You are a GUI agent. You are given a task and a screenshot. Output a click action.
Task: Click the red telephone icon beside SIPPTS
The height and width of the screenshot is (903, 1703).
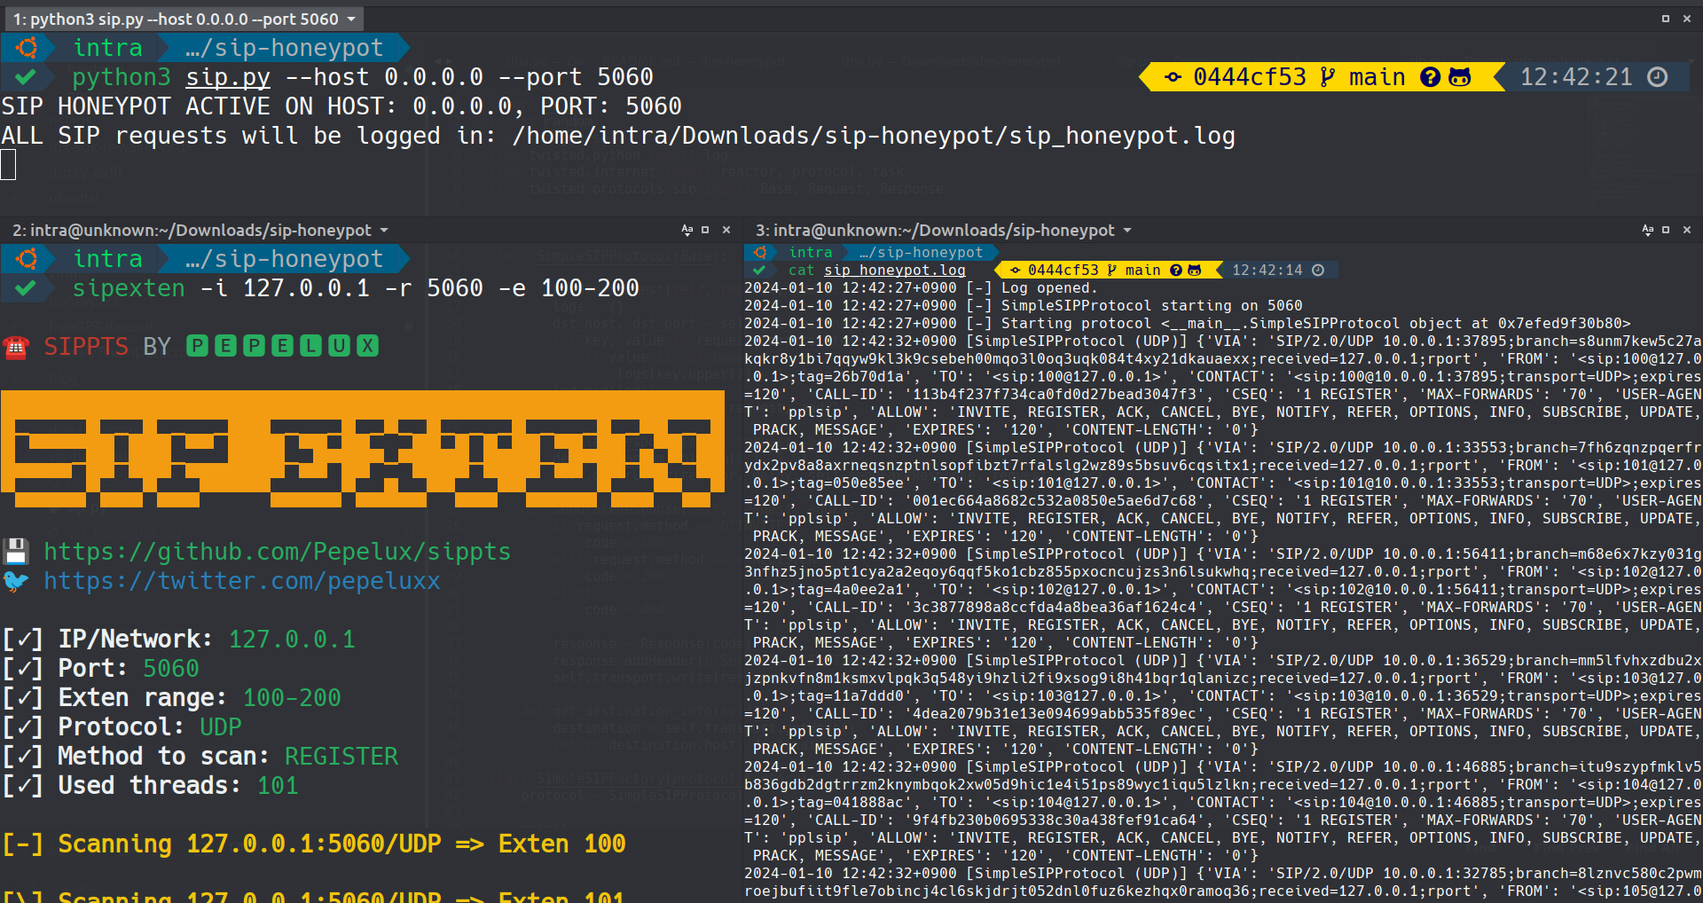[x=16, y=347]
